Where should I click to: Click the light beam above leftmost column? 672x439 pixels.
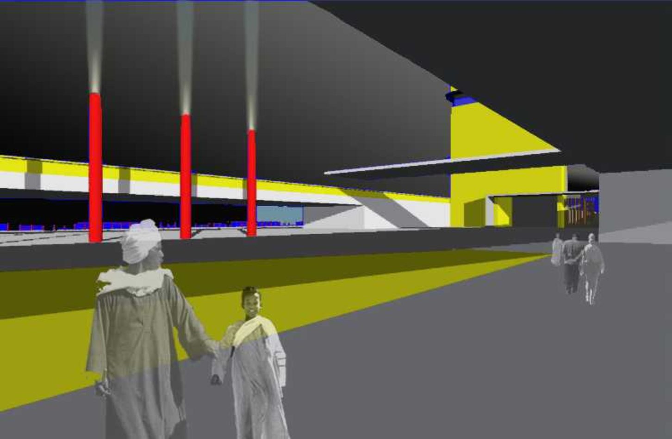pos(94,46)
